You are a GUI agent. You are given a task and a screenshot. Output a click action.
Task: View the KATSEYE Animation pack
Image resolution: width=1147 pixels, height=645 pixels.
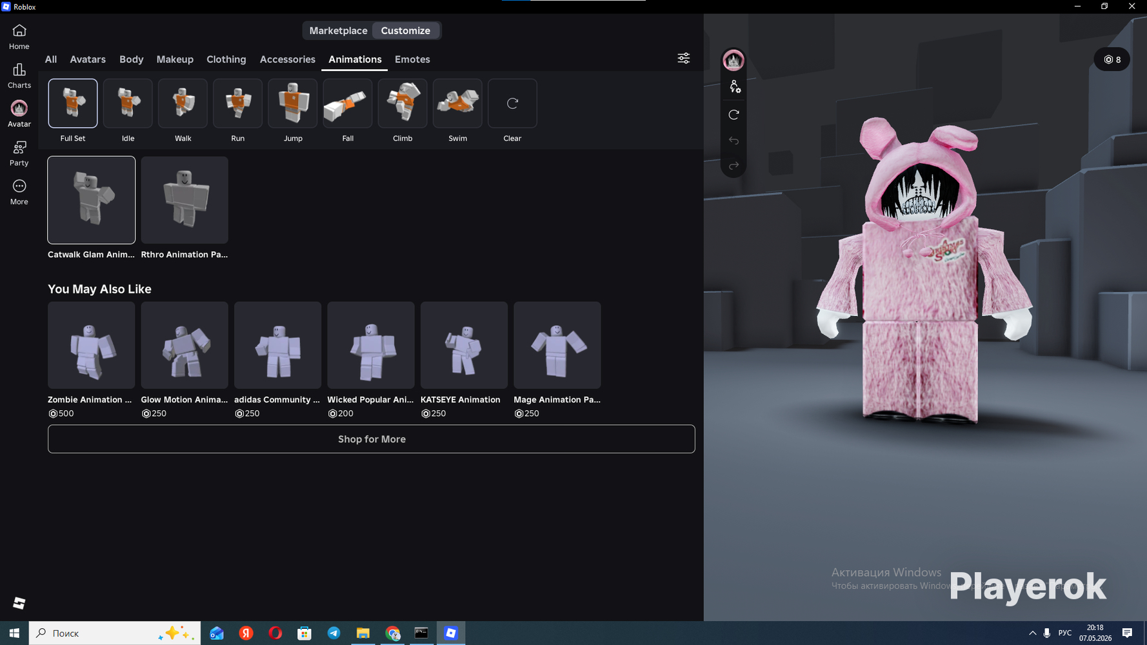464,345
